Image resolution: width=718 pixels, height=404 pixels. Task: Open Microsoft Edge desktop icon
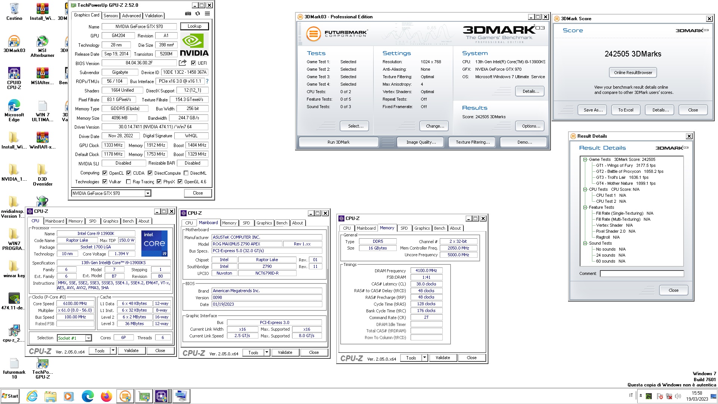(14, 111)
